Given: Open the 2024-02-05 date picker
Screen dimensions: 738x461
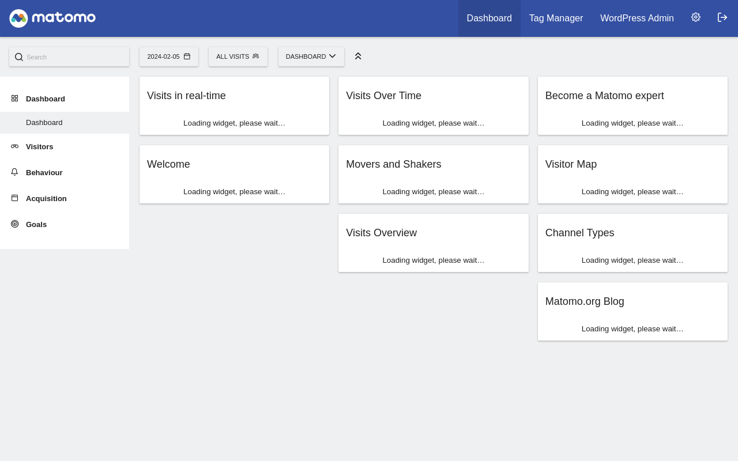Looking at the screenshot, I should point(169,56).
